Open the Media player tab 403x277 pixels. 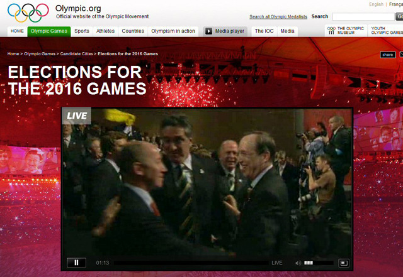225,31
